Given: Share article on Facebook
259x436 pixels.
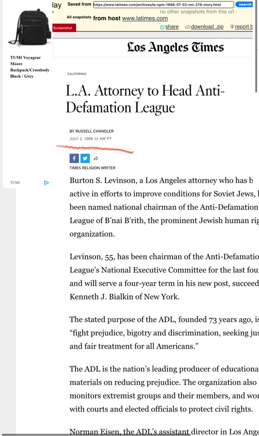Looking at the screenshot, I should [74, 158].
